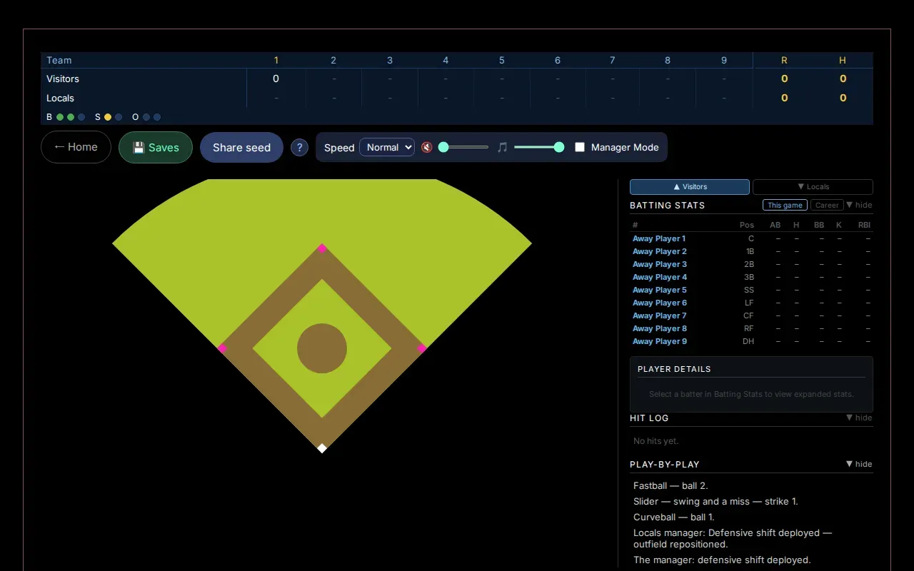The width and height of the screenshot is (914, 571).
Task: Select Away Player 4 in batting stats
Action: tap(660, 277)
